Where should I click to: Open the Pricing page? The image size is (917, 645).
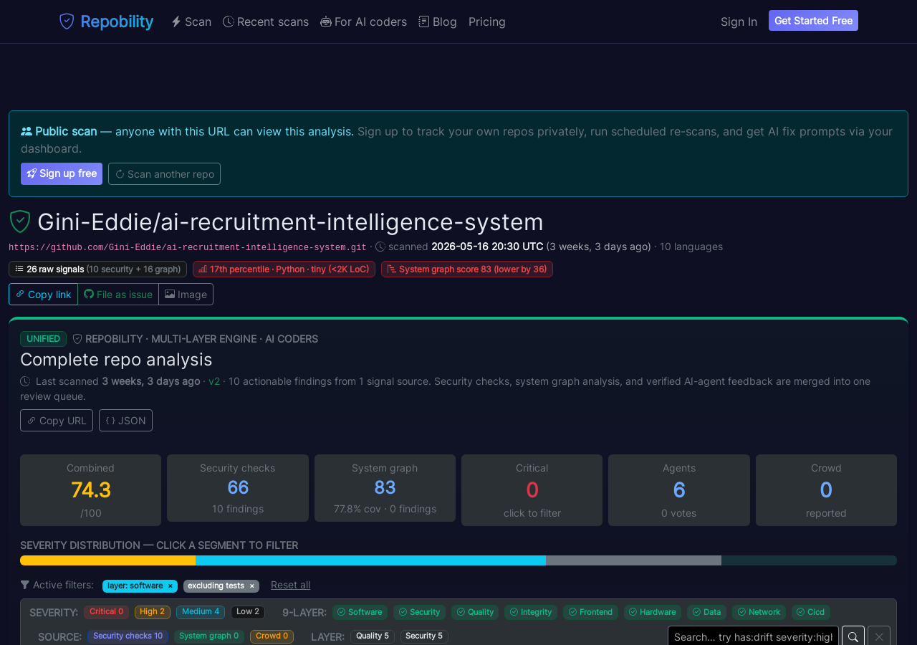(487, 21)
